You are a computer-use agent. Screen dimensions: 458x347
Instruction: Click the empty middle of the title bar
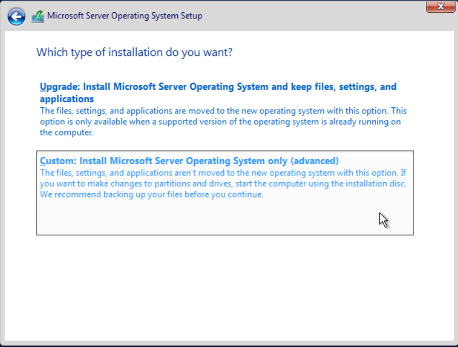click(x=316, y=16)
